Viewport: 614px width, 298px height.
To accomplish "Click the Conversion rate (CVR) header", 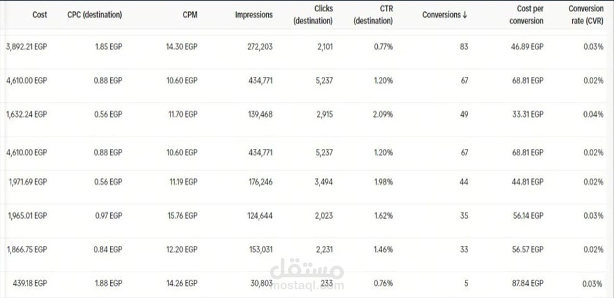I will pyautogui.click(x=586, y=15).
